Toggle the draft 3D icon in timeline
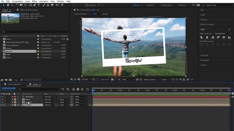 coord(68,89)
